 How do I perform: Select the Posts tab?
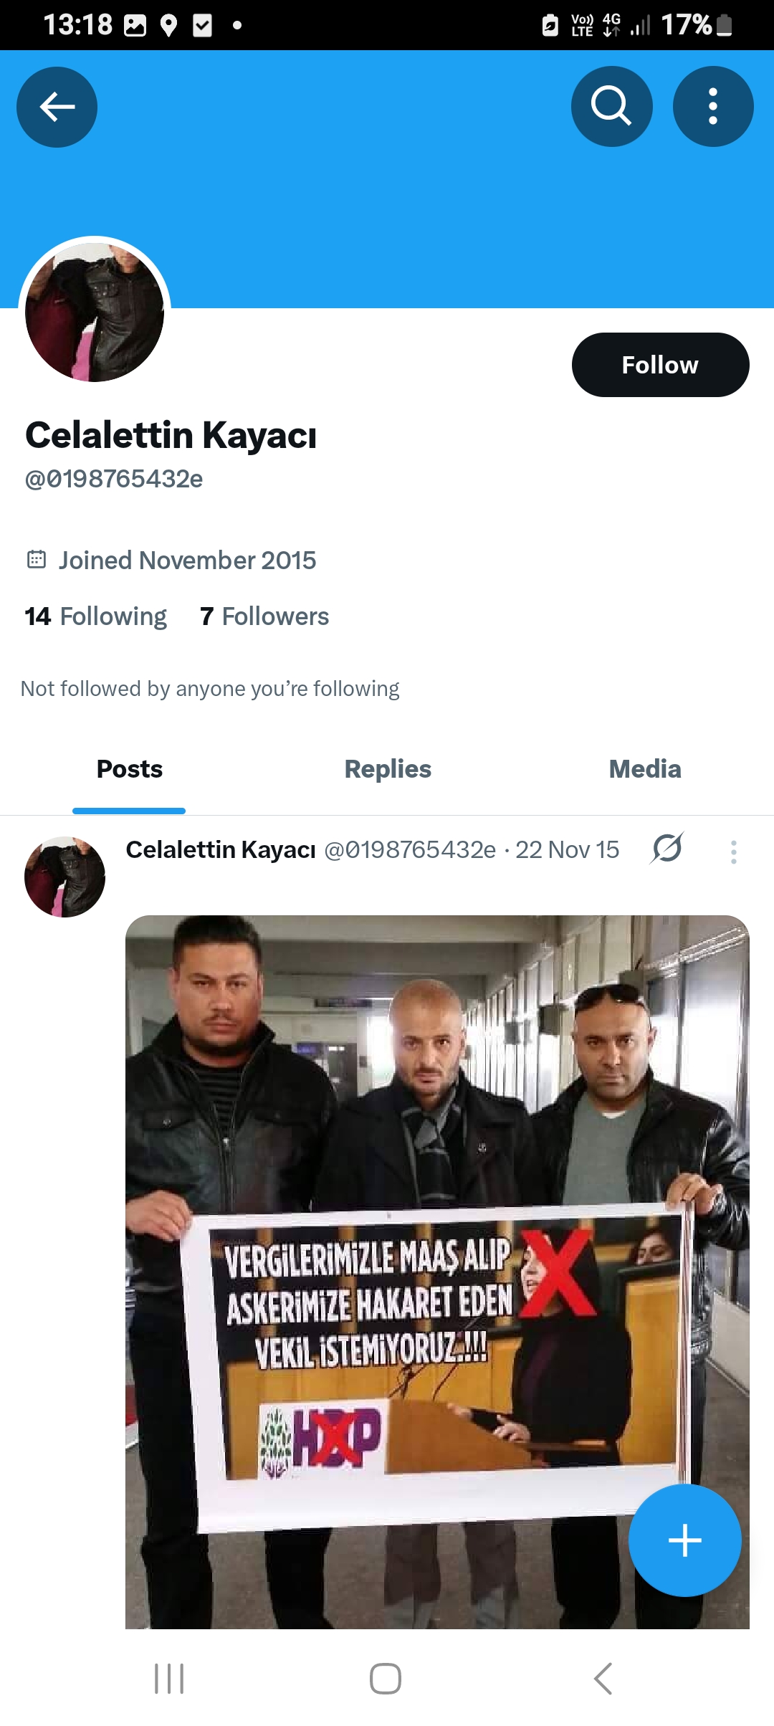(130, 769)
